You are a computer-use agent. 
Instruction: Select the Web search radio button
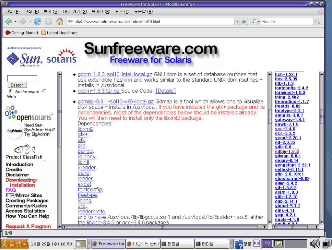coord(44,91)
